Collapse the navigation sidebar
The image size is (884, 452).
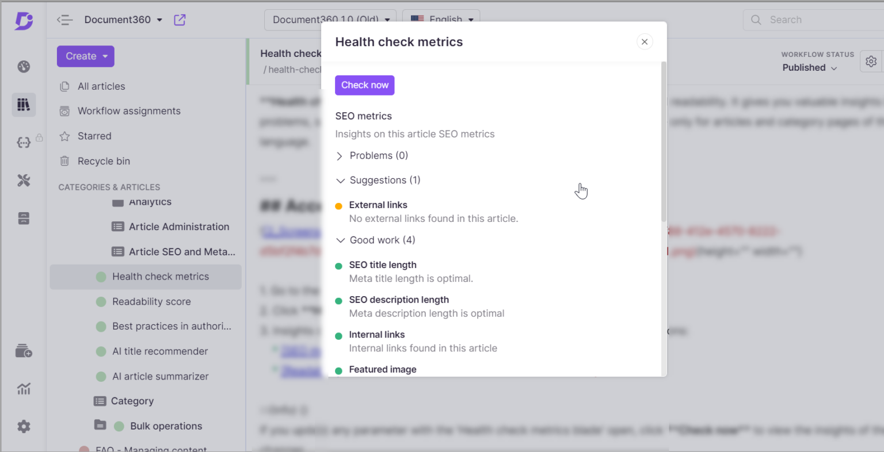tap(65, 20)
